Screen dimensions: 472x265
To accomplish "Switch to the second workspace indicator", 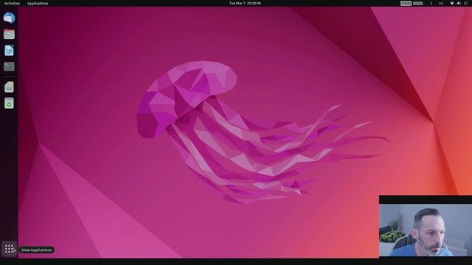I will coord(418,3).
